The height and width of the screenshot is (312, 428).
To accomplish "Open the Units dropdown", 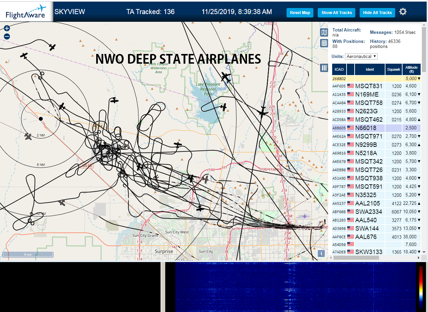I will [361, 57].
